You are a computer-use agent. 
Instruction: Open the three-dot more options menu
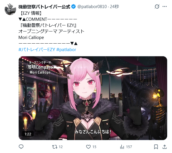(x=165, y=6)
